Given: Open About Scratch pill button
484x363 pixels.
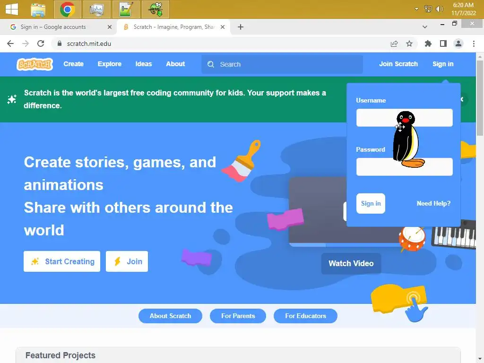Looking at the screenshot, I should 170,316.
